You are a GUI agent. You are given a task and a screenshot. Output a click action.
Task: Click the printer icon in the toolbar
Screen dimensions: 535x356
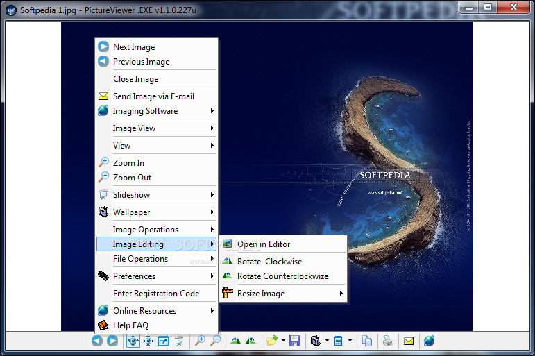coord(388,341)
